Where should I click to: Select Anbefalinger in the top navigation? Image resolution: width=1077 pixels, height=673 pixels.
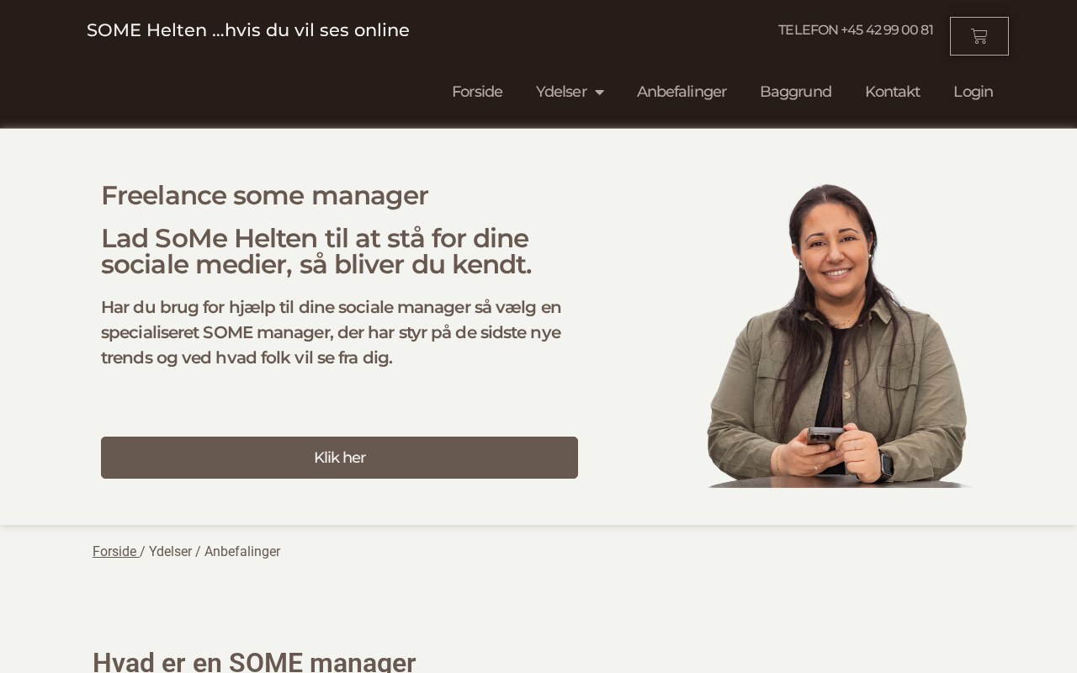[x=682, y=92]
